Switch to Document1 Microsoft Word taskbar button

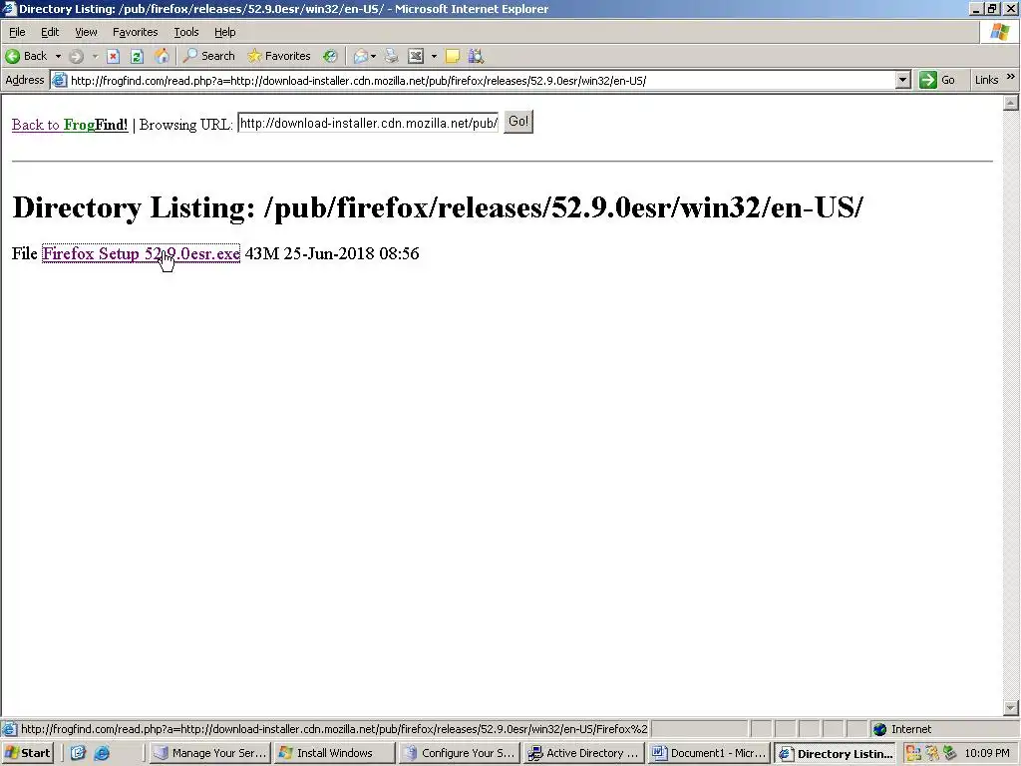tap(709, 753)
